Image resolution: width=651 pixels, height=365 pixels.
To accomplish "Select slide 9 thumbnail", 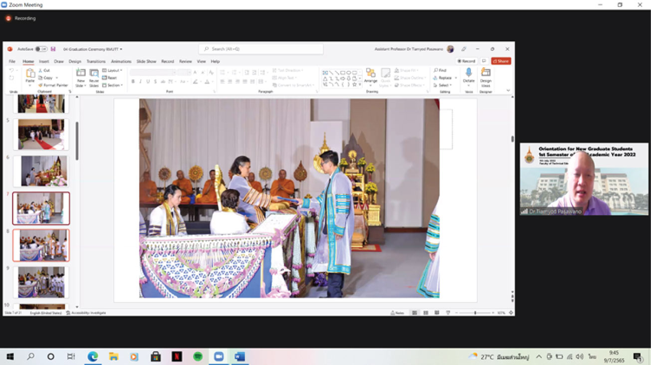I will (x=41, y=282).
